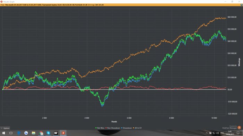Toggle the Non Showdown legend series
Viewport: 243px width, 136px height.
coord(113,128)
